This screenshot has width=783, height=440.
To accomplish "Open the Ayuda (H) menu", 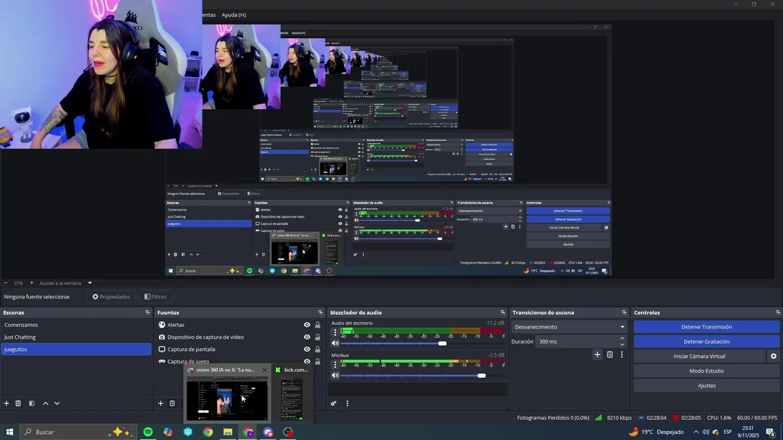I will pos(234,15).
